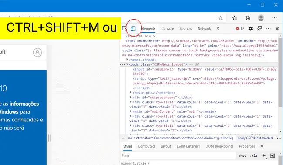Toggle the .cls class editor
283x165 pixels.
coord(254,155)
